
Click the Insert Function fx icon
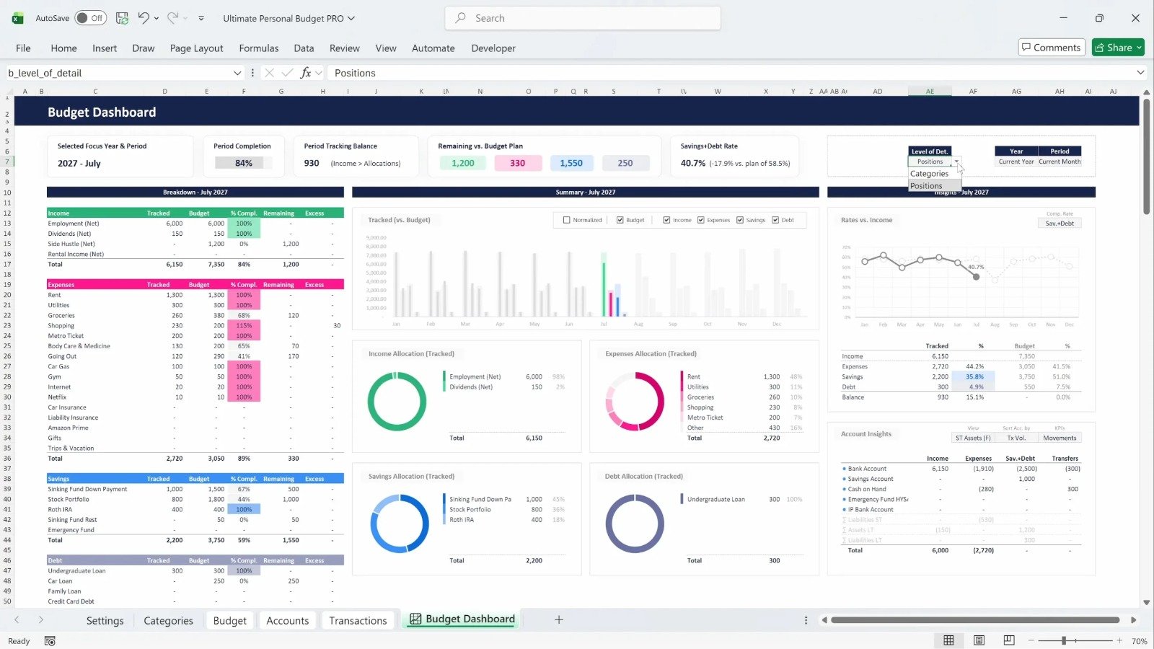pyautogui.click(x=306, y=73)
